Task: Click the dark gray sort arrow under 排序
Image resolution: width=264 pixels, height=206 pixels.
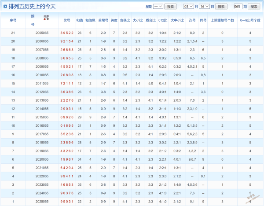Action: (48, 19)
